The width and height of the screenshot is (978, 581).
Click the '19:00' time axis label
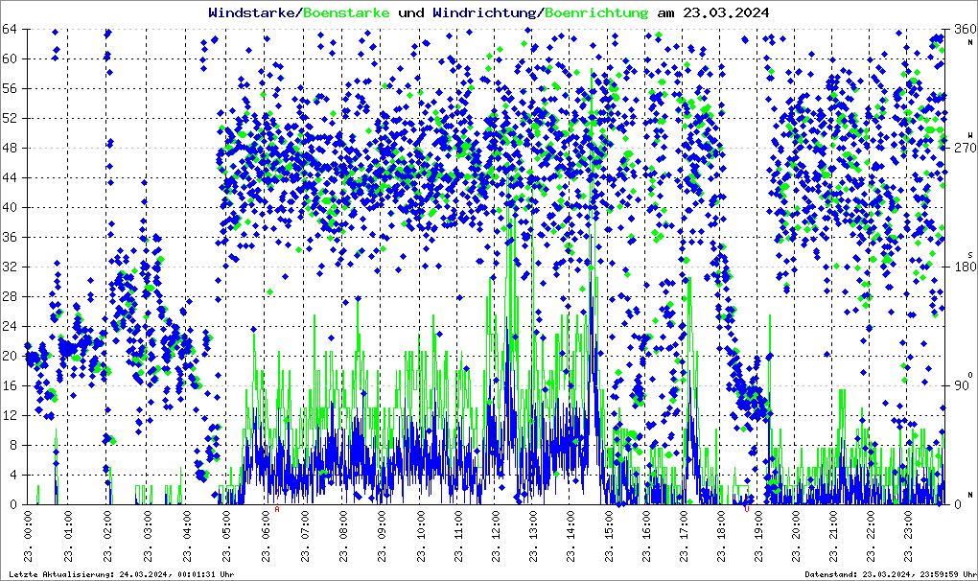coord(757,526)
